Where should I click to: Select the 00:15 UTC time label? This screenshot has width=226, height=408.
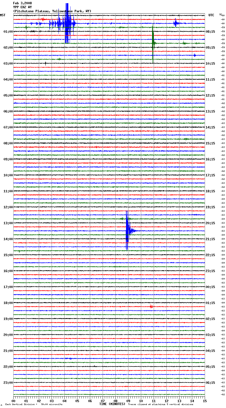pos(210,287)
